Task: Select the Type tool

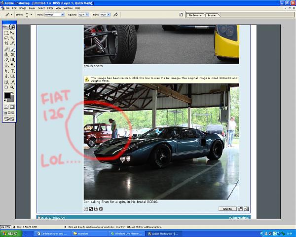Action: point(12,71)
